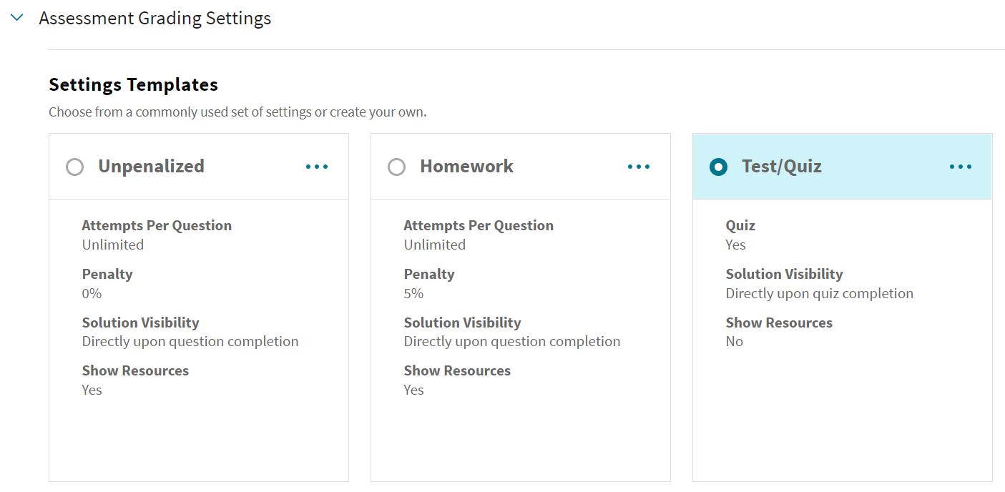Click the selected radio indicator on Test/Quiz
Image resolution: width=1005 pixels, height=492 pixels.
click(x=718, y=166)
